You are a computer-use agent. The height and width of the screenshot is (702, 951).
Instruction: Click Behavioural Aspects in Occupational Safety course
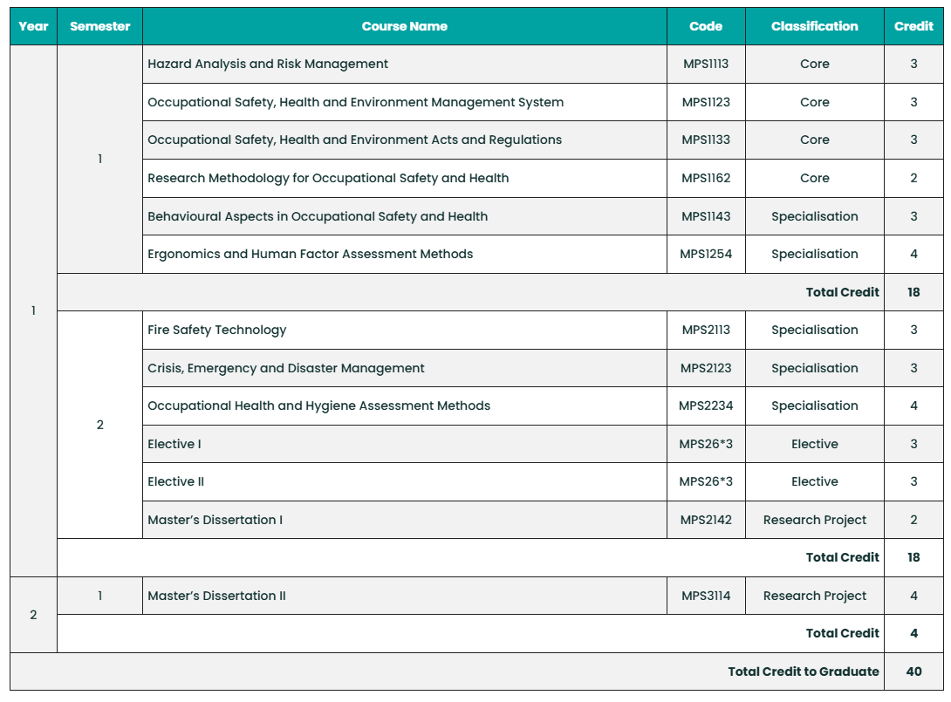[318, 216]
